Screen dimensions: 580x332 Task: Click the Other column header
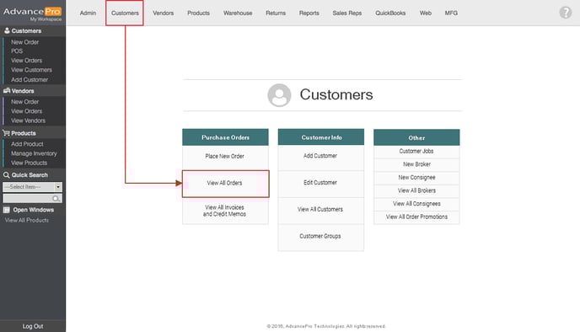[x=416, y=137]
